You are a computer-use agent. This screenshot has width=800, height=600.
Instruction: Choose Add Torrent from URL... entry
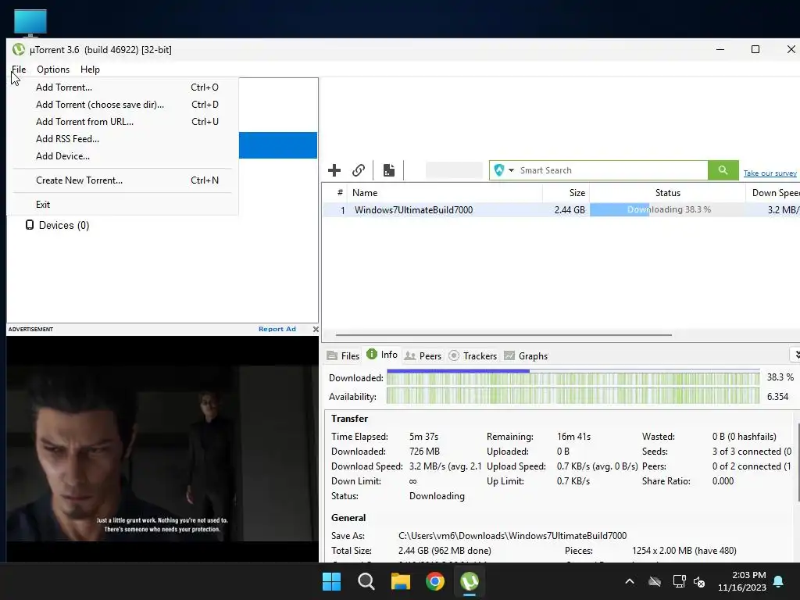123,122
